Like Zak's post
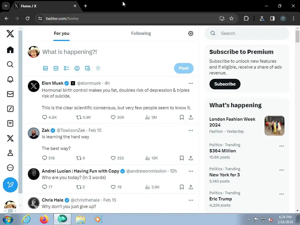The height and width of the screenshot is (225, 300). click(x=113, y=158)
